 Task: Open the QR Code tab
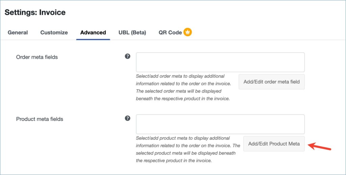pyautogui.click(x=170, y=33)
